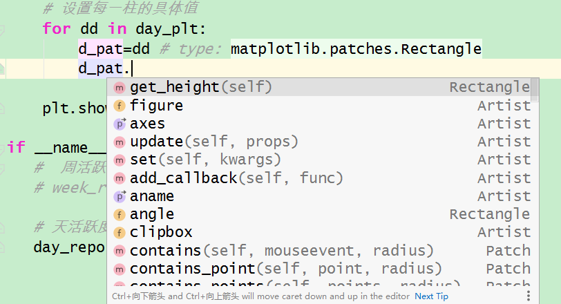
Task: Click the property icon next to aname
Action: pyautogui.click(x=120, y=196)
